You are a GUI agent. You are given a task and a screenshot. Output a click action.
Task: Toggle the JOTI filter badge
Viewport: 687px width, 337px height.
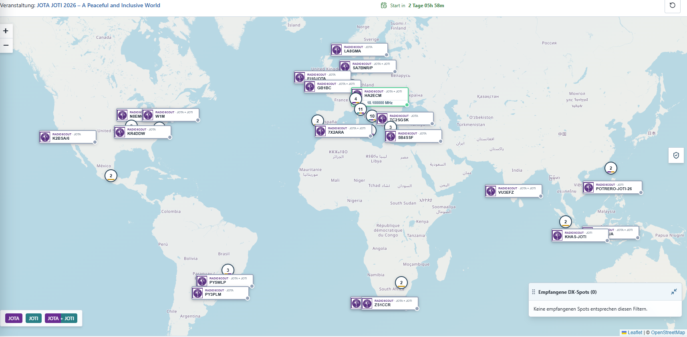pos(34,319)
